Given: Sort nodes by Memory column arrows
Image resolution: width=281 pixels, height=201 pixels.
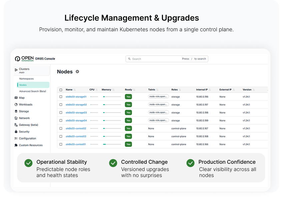Looking at the screenshot, I should [113, 90].
